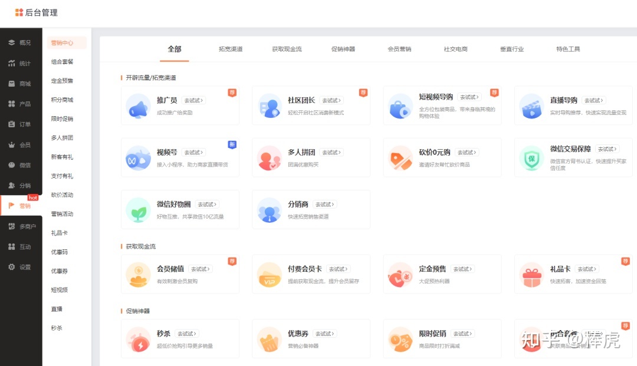Click the 付费会员卡 VIP card icon
The height and width of the screenshot is (366, 637).
click(x=270, y=275)
